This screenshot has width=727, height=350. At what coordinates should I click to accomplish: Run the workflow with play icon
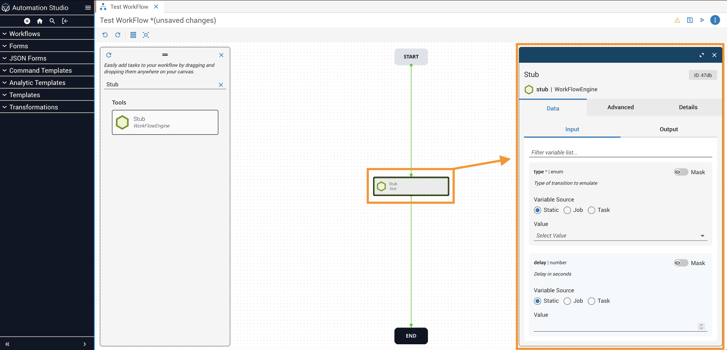702,20
